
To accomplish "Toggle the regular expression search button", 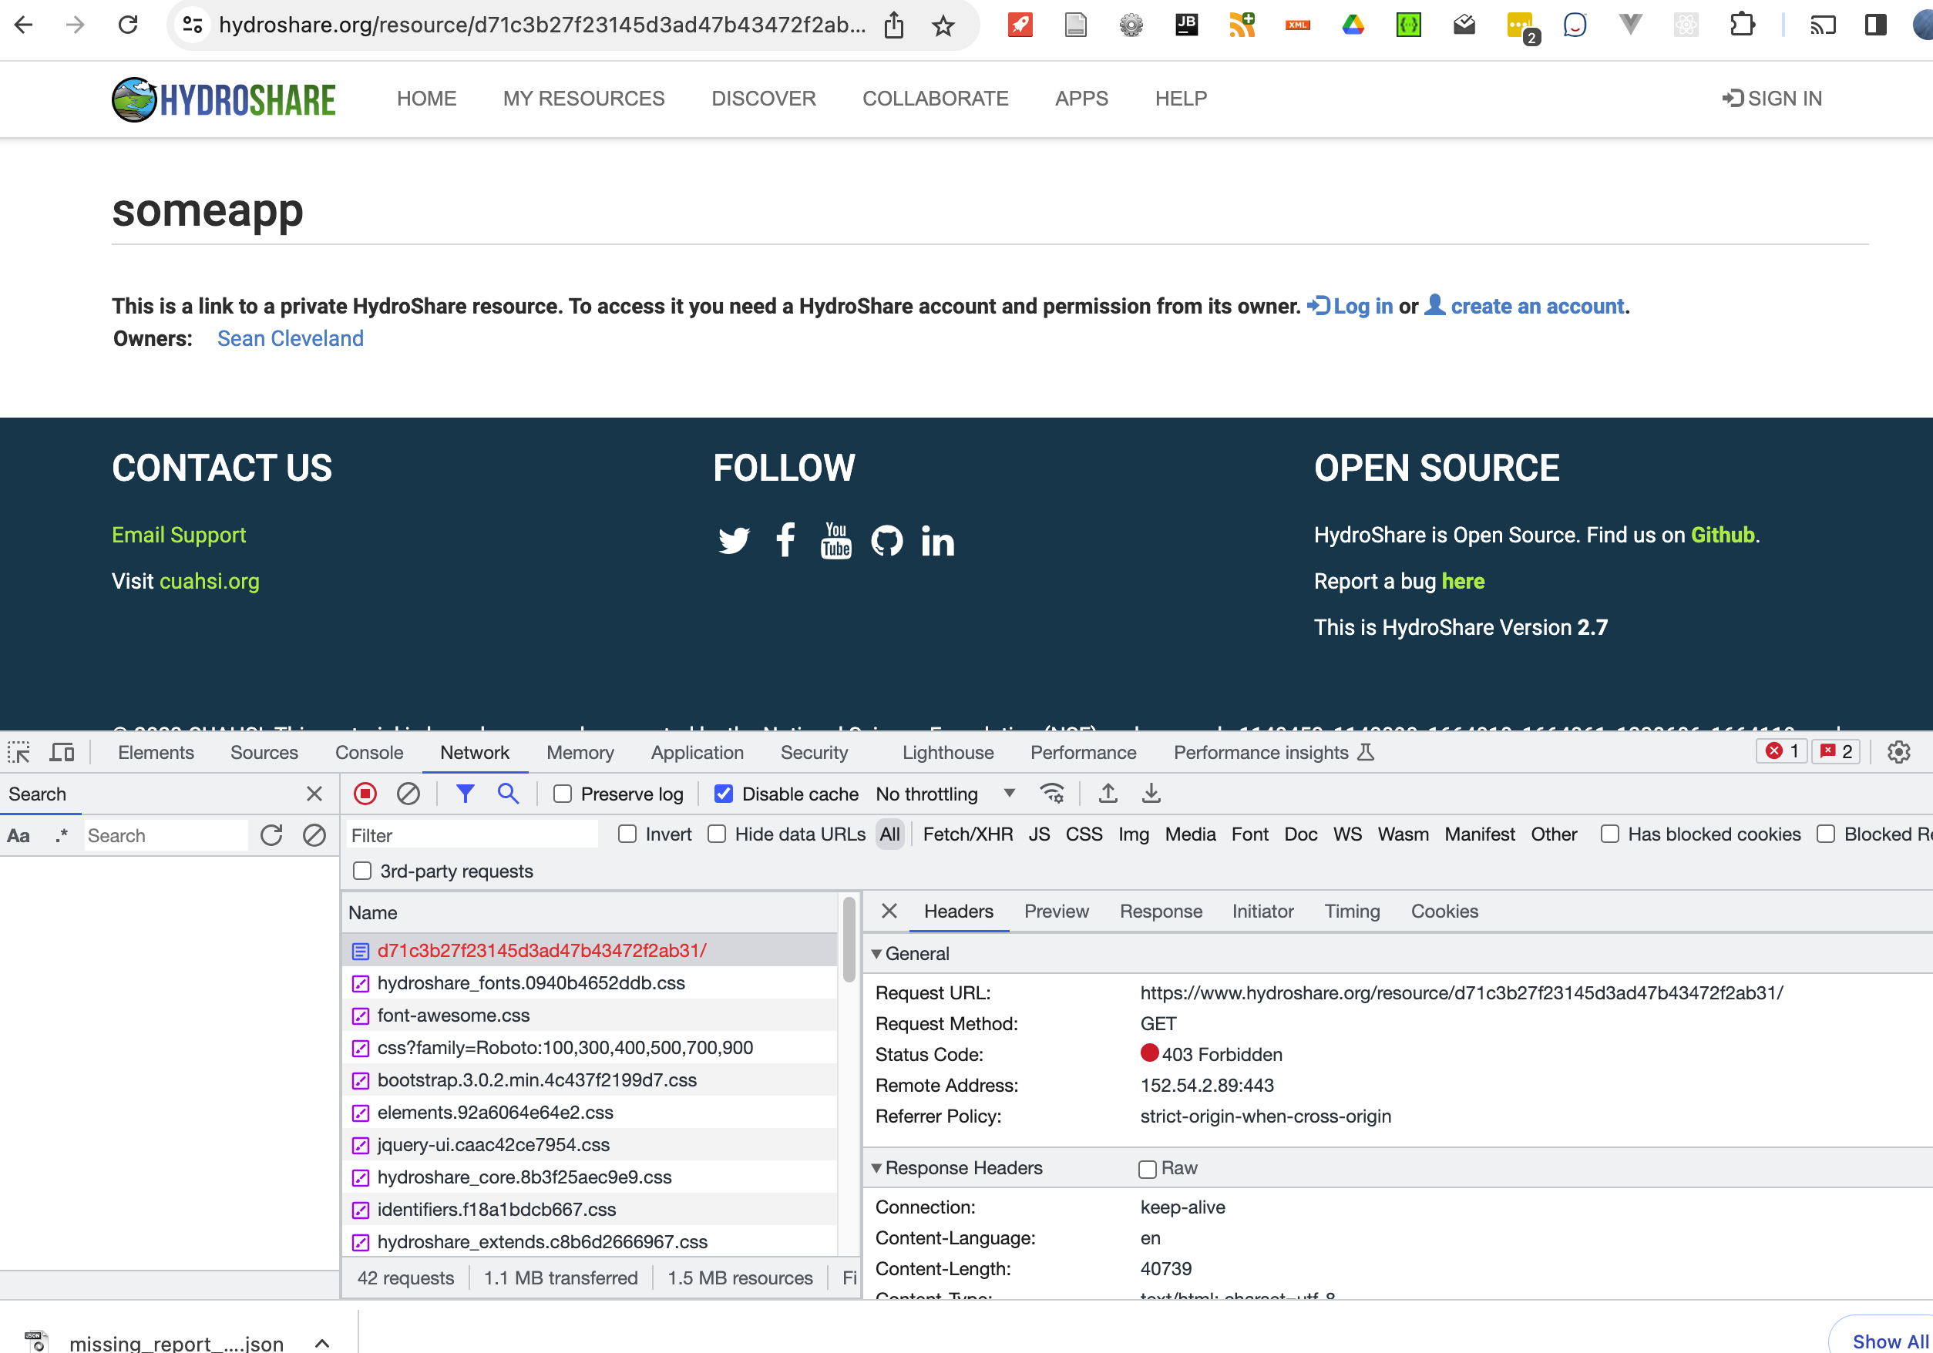I will coord(61,835).
